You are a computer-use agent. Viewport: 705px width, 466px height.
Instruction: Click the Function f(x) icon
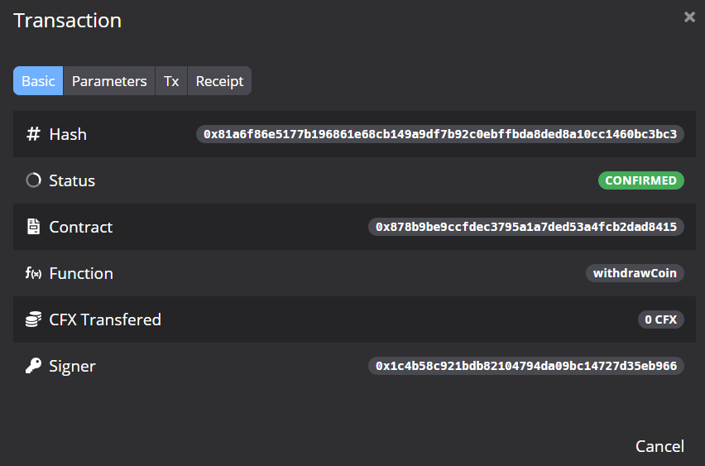coord(33,273)
